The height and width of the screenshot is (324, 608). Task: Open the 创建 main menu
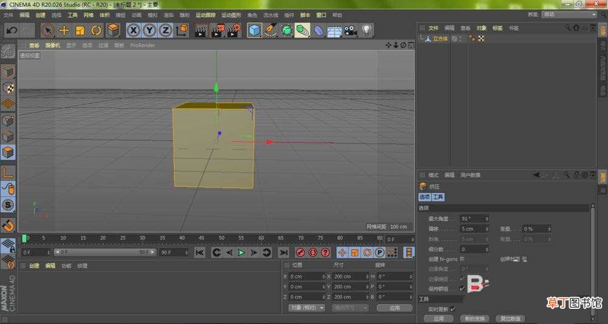pyautogui.click(x=40, y=15)
